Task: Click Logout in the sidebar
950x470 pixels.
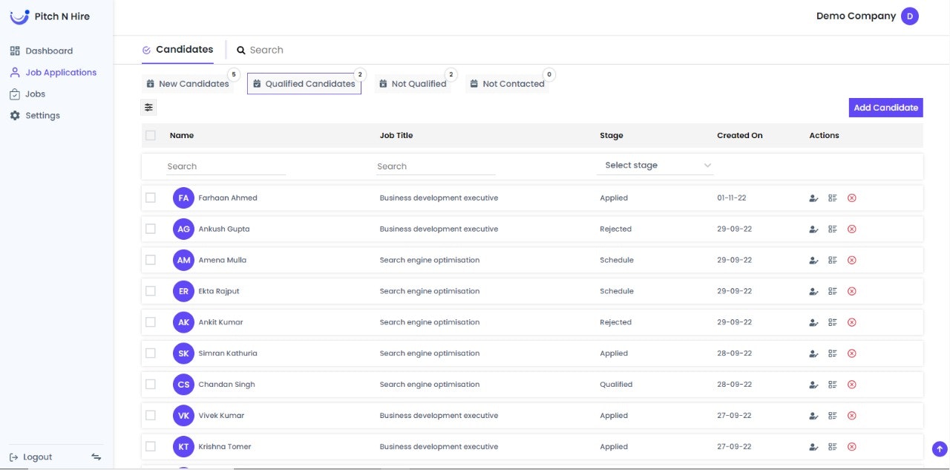Action: coord(31,457)
